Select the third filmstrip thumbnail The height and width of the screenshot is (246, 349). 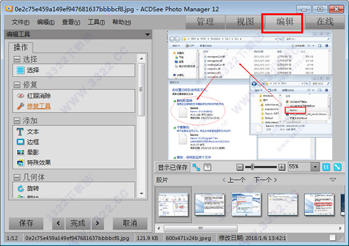tap(246, 204)
